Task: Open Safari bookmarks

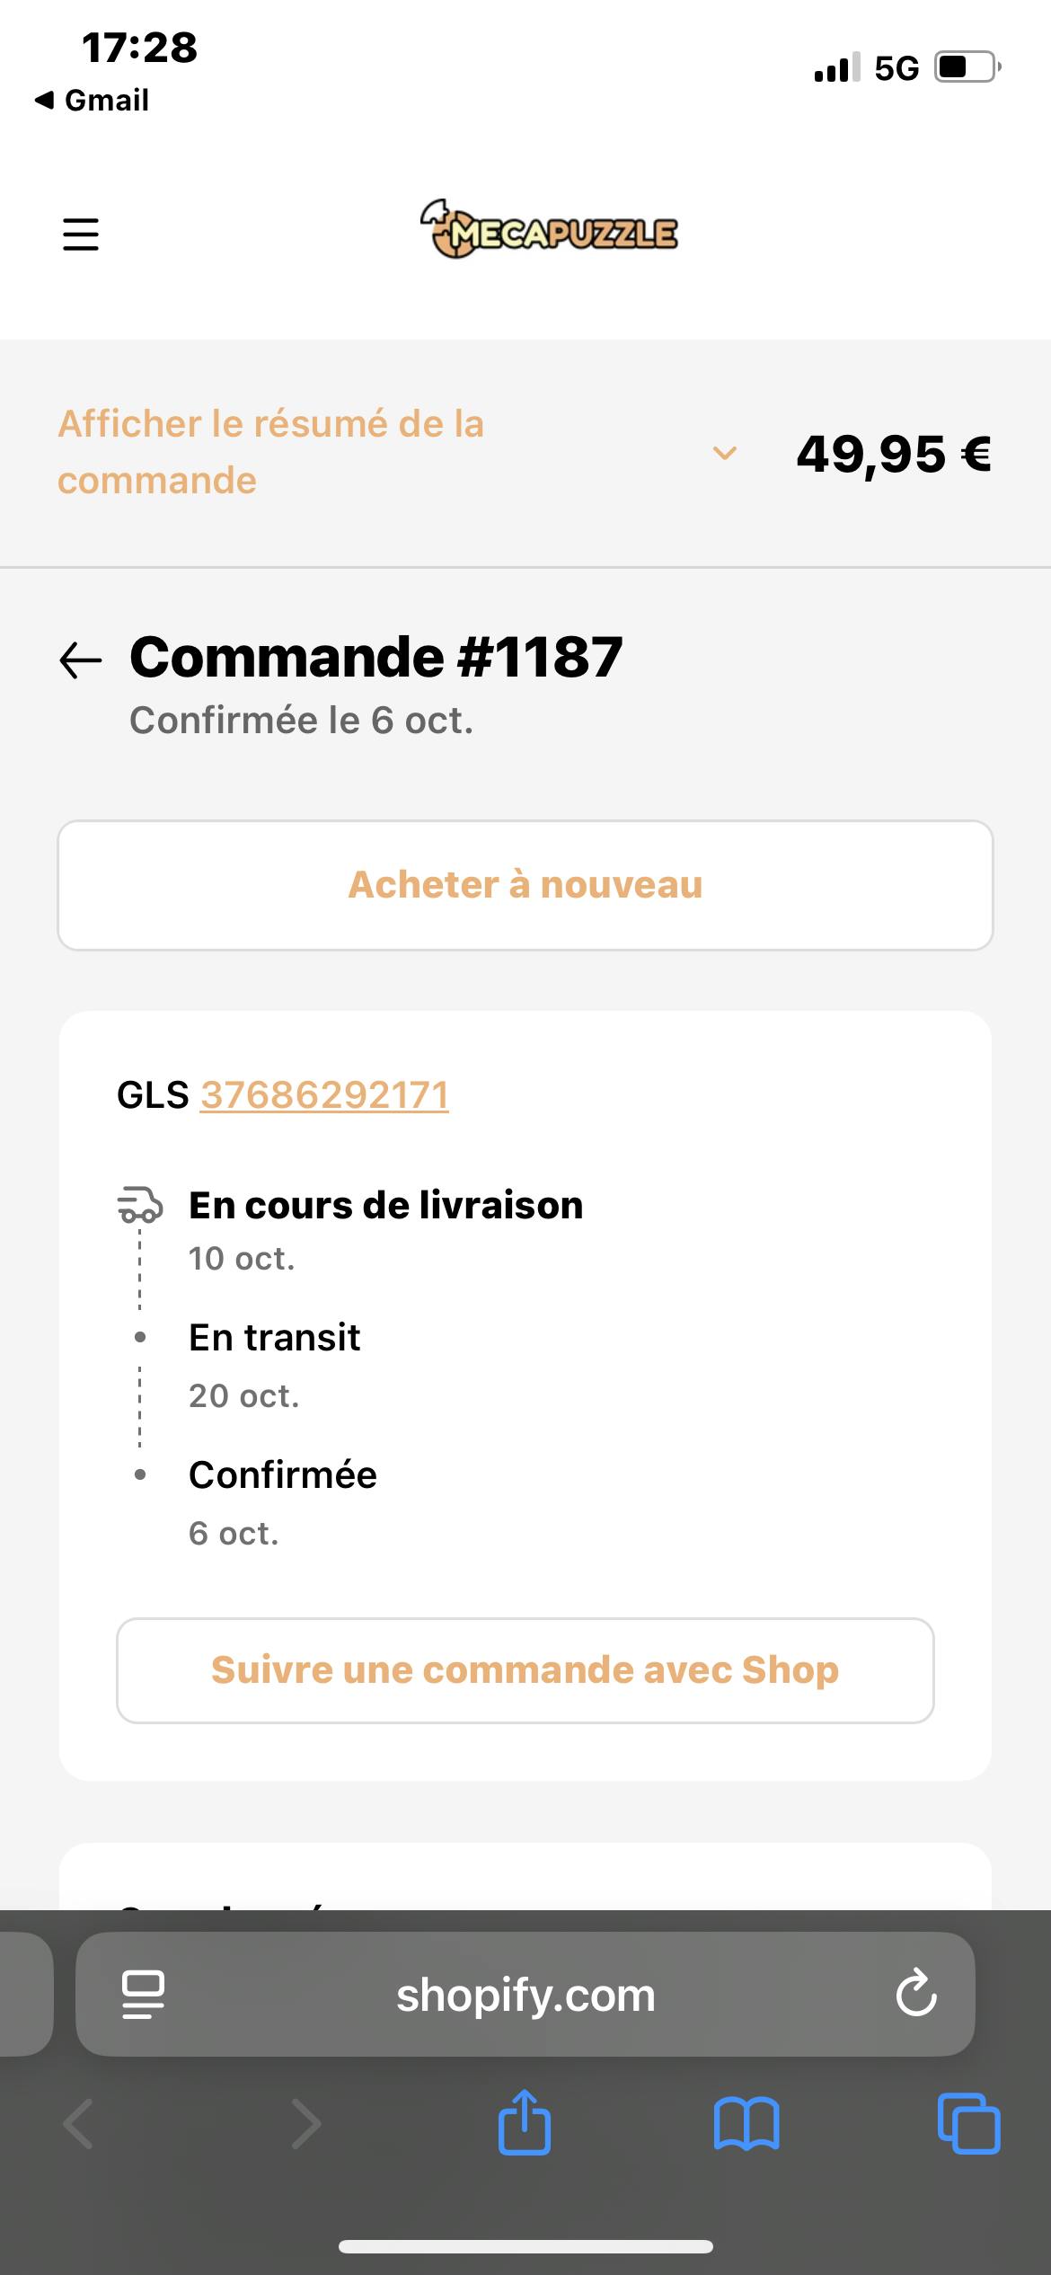Action: 746,2124
